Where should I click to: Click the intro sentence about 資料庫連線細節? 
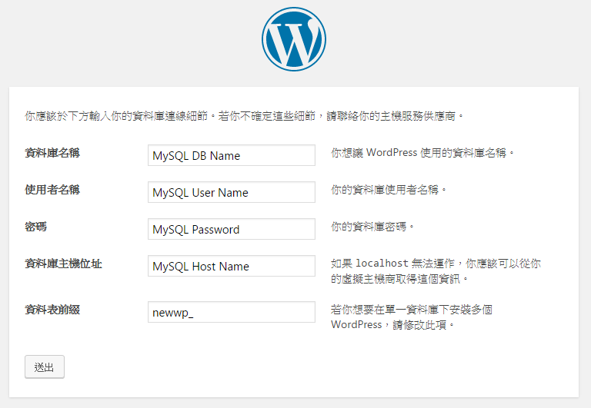[x=244, y=116]
